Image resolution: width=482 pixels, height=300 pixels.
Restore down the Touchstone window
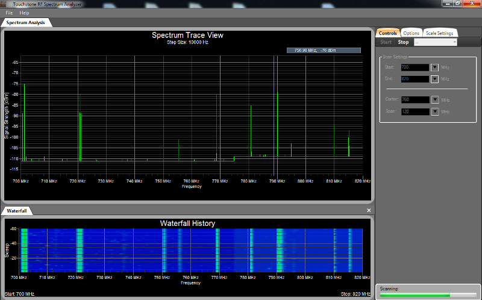coord(458,4)
